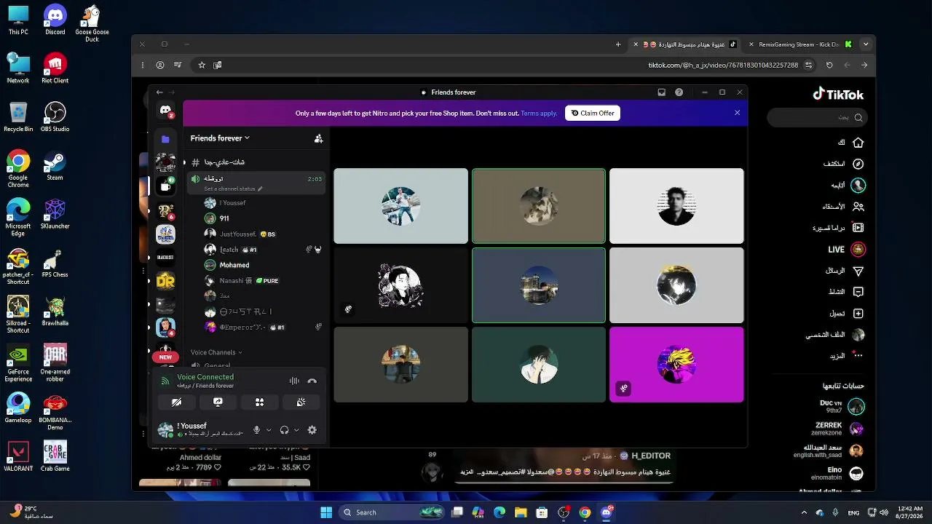Open OBS Studio desktop shortcut
This screenshot has height=524, width=932.
click(x=55, y=116)
